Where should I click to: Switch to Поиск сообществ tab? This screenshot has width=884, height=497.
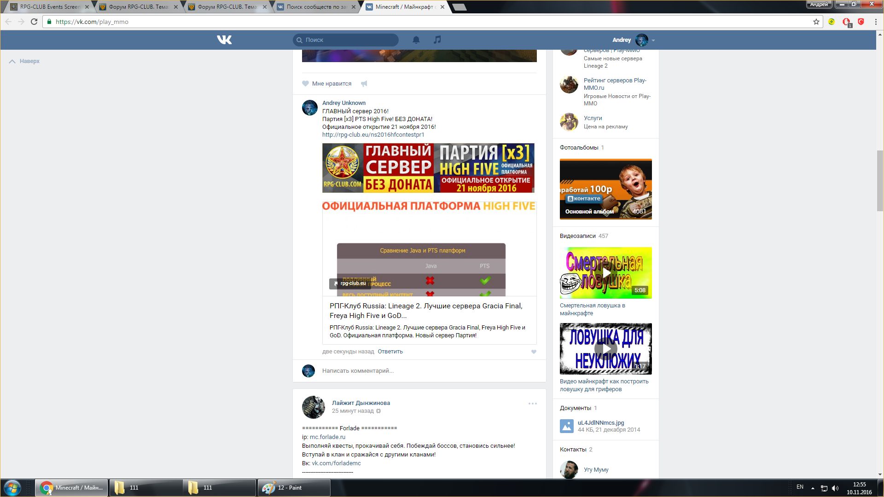point(315,7)
